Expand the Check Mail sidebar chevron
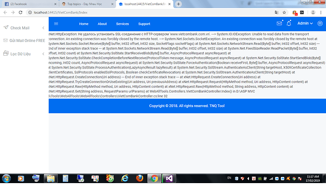The height and width of the screenshot is (185, 326). pyautogui.click(x=43, y=28)
